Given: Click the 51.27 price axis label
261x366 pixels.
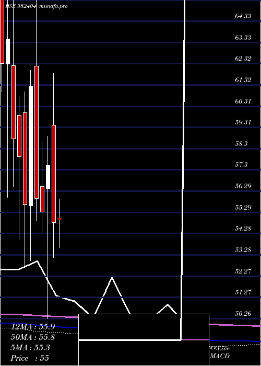Looking at the screenshot, I should (243, 292).
